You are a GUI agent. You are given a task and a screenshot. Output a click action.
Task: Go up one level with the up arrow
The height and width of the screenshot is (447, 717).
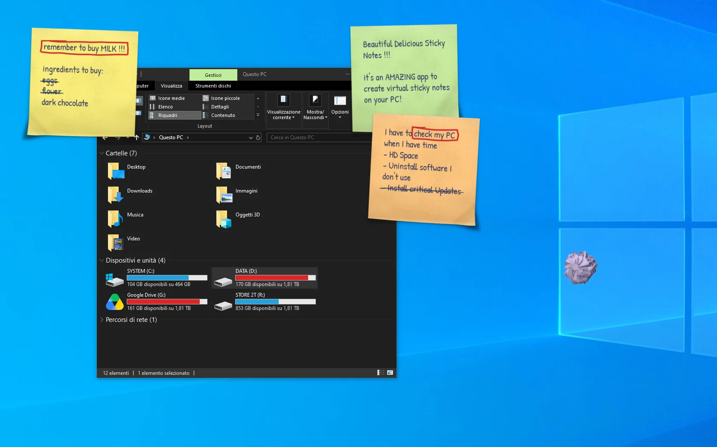click(x=137, y=137)
